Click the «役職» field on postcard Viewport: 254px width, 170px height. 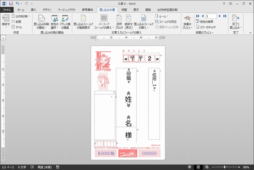coord(129,76)
